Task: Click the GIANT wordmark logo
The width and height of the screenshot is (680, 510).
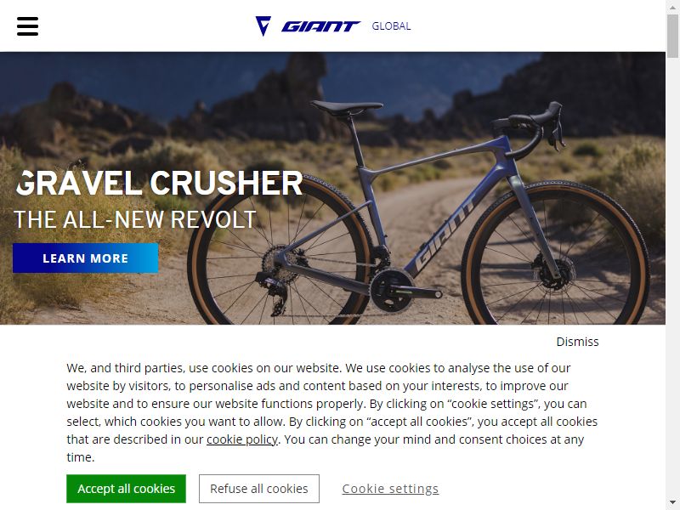Action: click(x=320, y=26)
